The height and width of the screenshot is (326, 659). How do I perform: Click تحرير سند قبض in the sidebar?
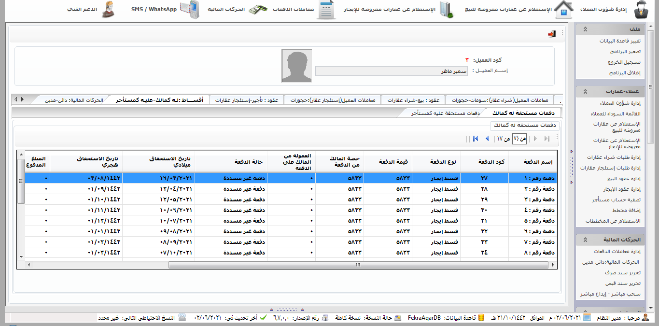click(x=626, y=283)
